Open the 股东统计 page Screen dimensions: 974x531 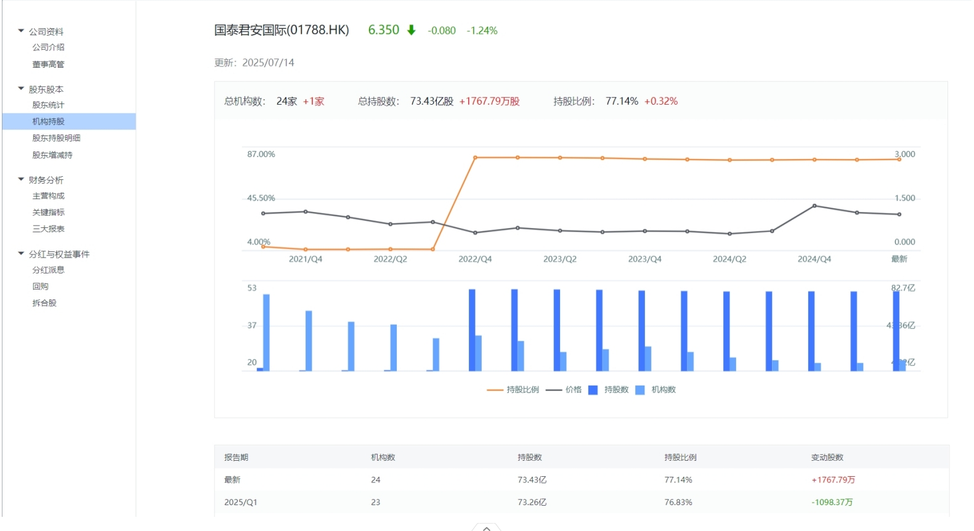48,105
